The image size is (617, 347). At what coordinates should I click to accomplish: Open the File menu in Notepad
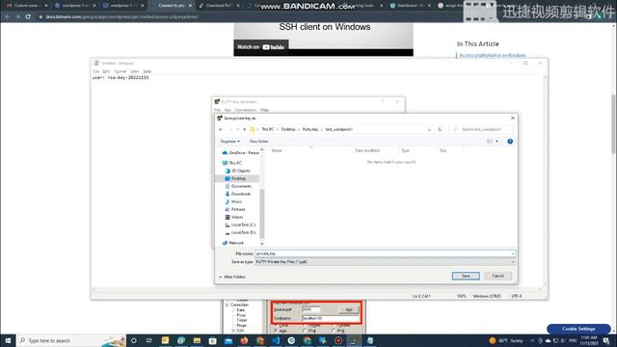click(x=96, y=71)
